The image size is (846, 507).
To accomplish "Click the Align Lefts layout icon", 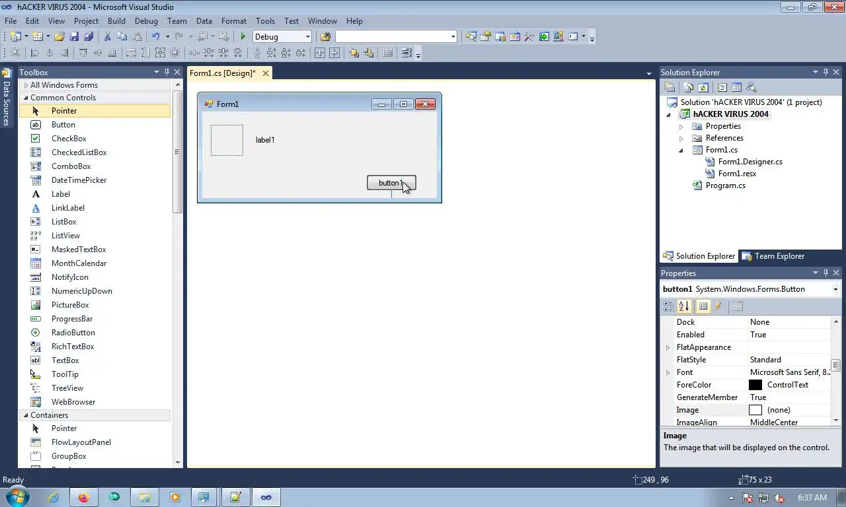I will coord(35,53).
